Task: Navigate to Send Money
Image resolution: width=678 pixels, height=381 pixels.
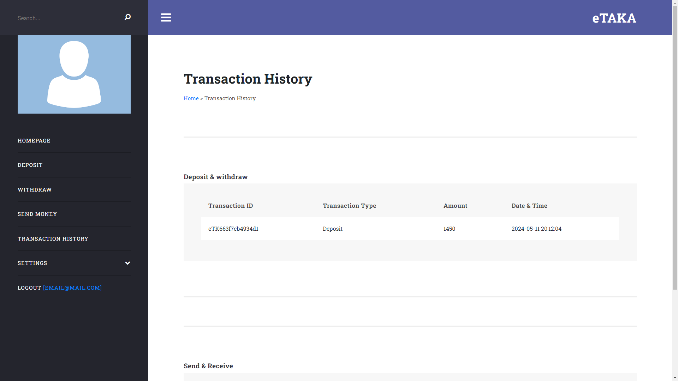Action: pyautogui.click(x=37, y=214)
